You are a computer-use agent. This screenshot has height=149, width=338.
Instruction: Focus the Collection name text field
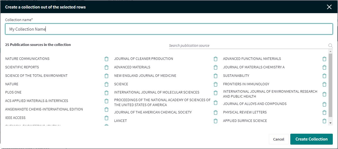(169, 29)
